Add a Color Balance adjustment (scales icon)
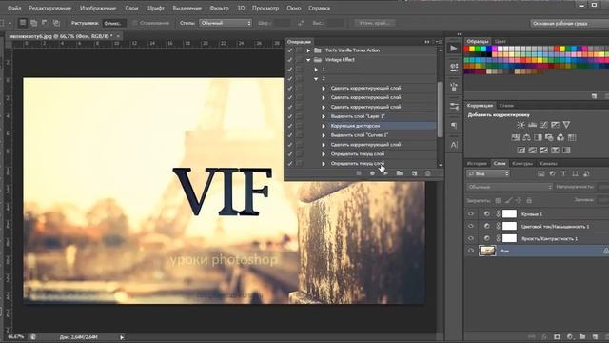This screenshot has width=609, height=343. [x=526, y=137]
